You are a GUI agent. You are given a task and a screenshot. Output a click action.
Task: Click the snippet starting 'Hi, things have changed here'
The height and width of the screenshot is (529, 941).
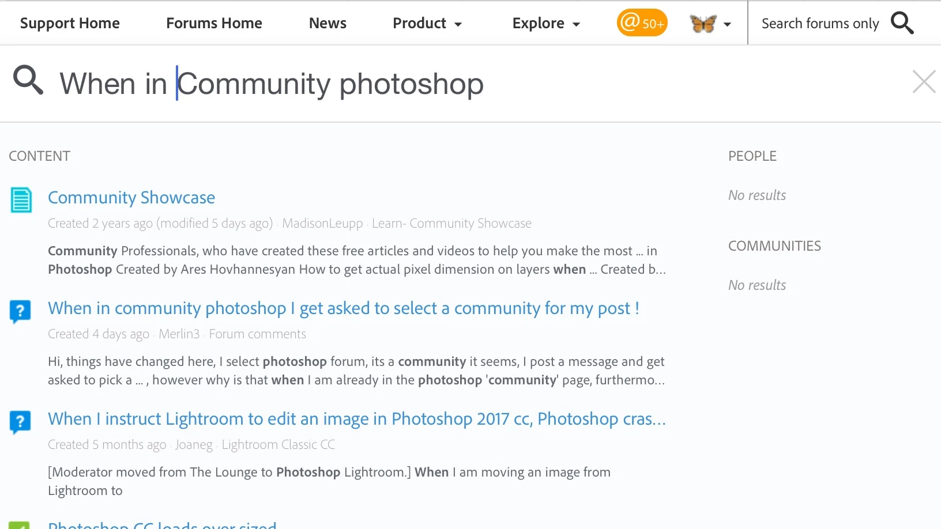click(x=356, y=371)
